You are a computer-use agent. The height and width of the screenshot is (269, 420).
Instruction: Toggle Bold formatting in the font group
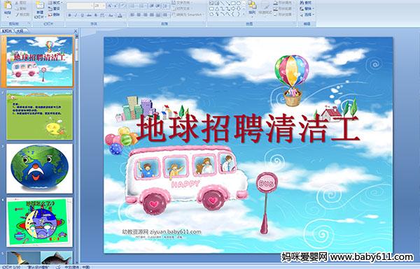(69, 15)
